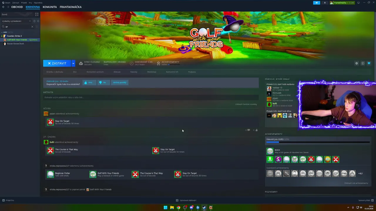Open Komunitní centrum tab
376x211 pixels.
(95, 72)
